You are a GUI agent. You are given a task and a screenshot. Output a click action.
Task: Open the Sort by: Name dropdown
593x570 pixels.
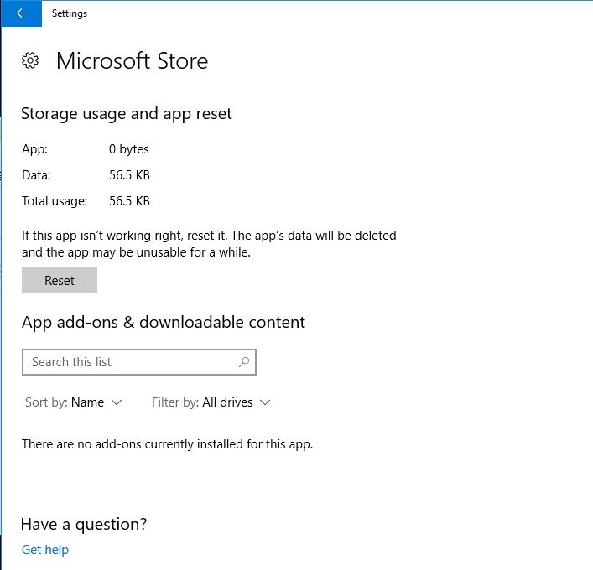tap(74, 402)
